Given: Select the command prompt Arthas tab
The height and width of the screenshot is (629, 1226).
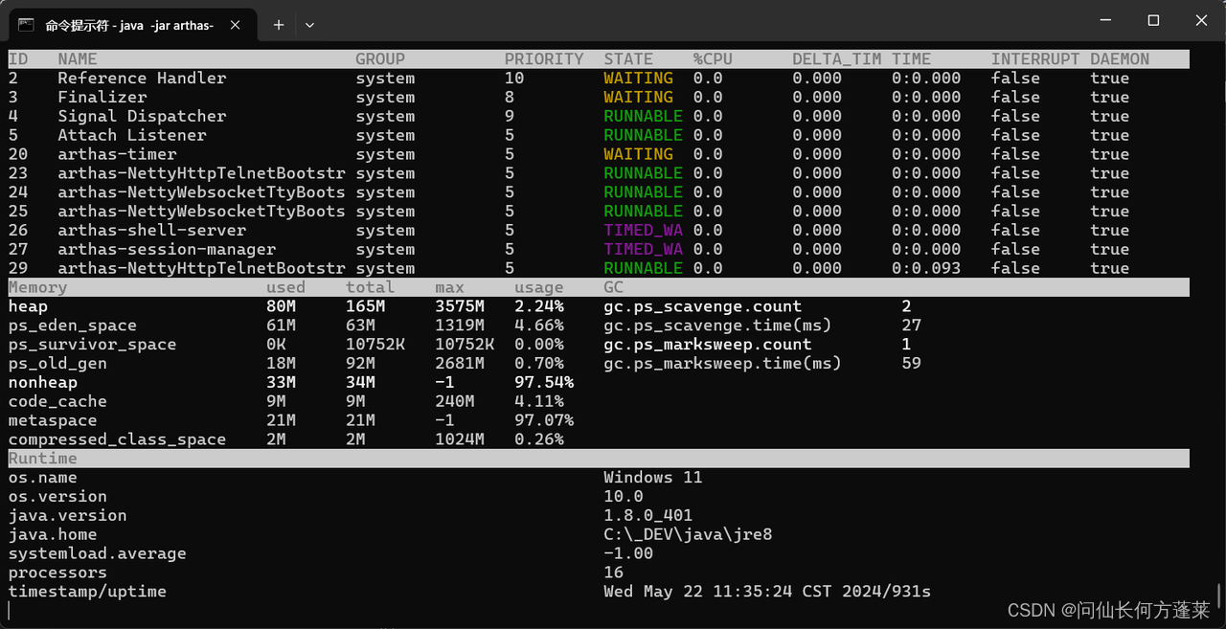Looking at the screenshot, I should (134, 25).
